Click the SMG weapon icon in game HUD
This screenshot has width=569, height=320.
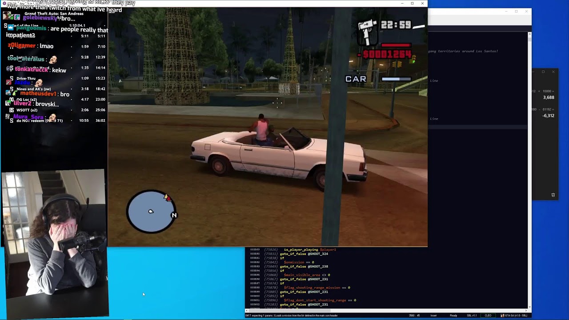(367, 32)
